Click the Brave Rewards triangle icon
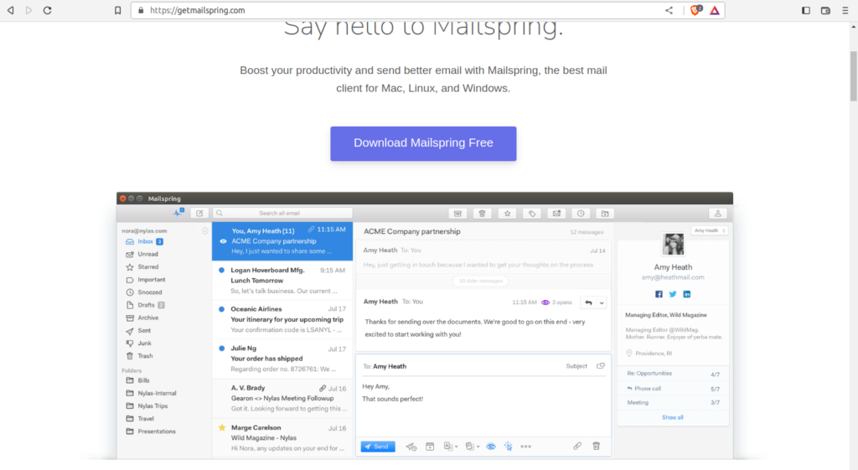This screenshot has width=858, height=470. point(715,10)
